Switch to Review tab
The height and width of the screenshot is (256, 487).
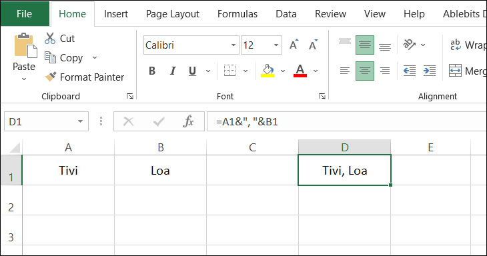tap(330, 13)
